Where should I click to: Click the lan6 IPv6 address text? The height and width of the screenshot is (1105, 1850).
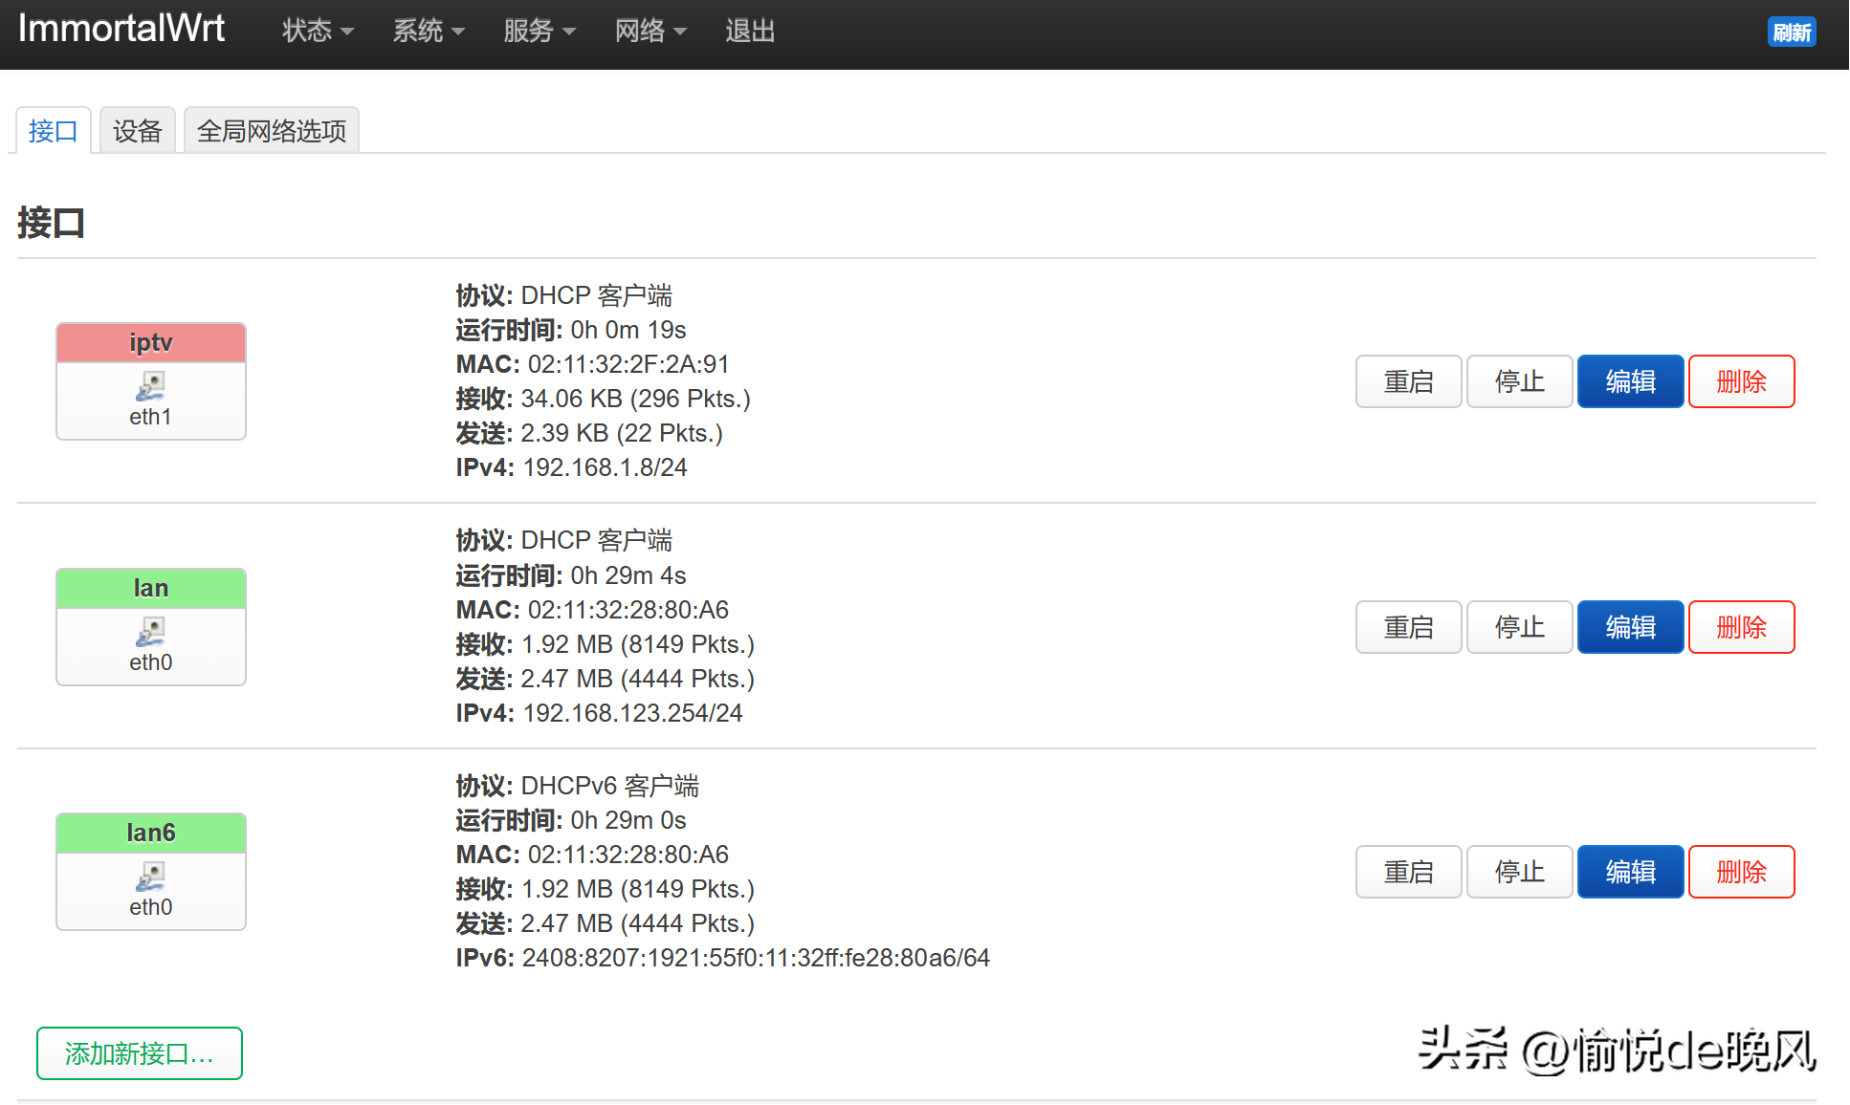click(x=756, y=958)
